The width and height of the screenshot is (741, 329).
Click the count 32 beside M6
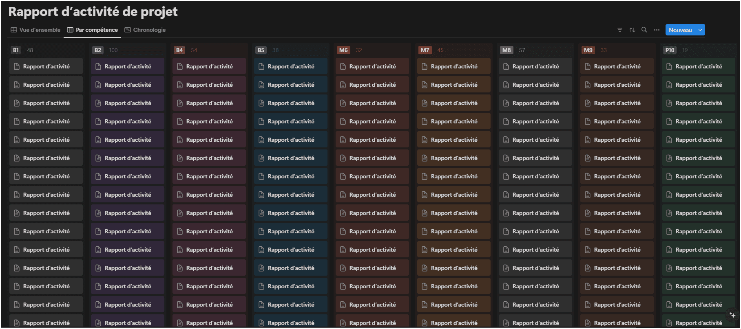click(x=359, y=50)
